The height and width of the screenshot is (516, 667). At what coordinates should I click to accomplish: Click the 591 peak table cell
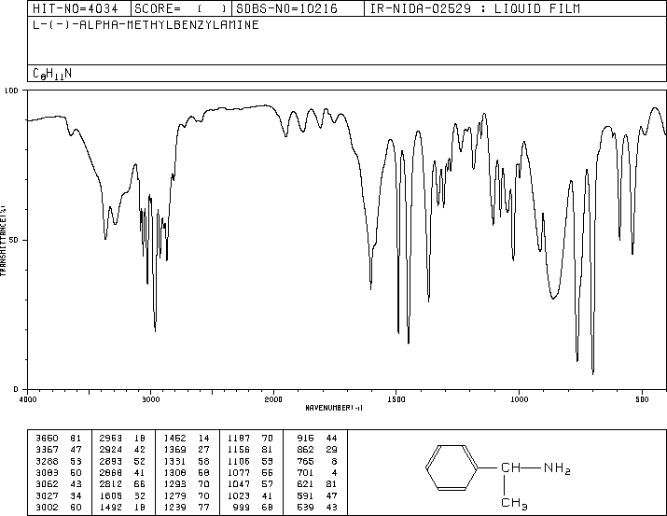[305, 496]
